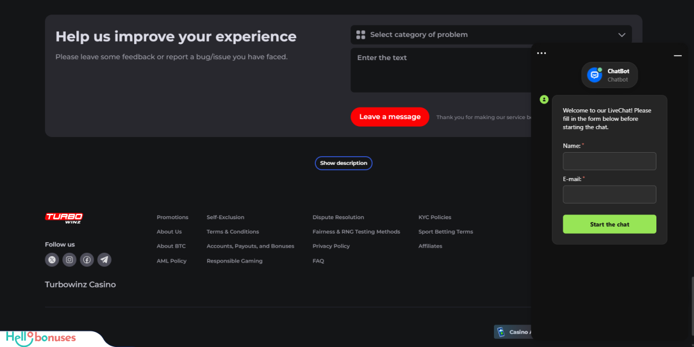The image size is (694, 347).
Task: Click the Leave a message button
Action: point(390,117)
